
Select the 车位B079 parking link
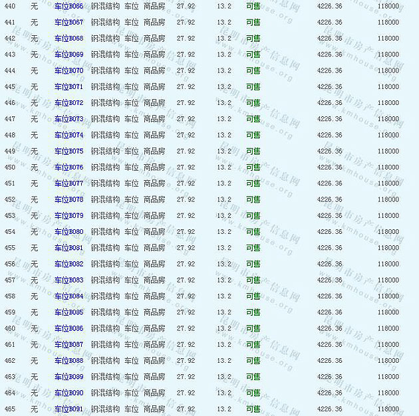click(69, 216)
